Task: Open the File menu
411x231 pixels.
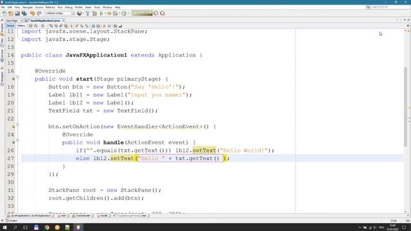Action: 3,7
